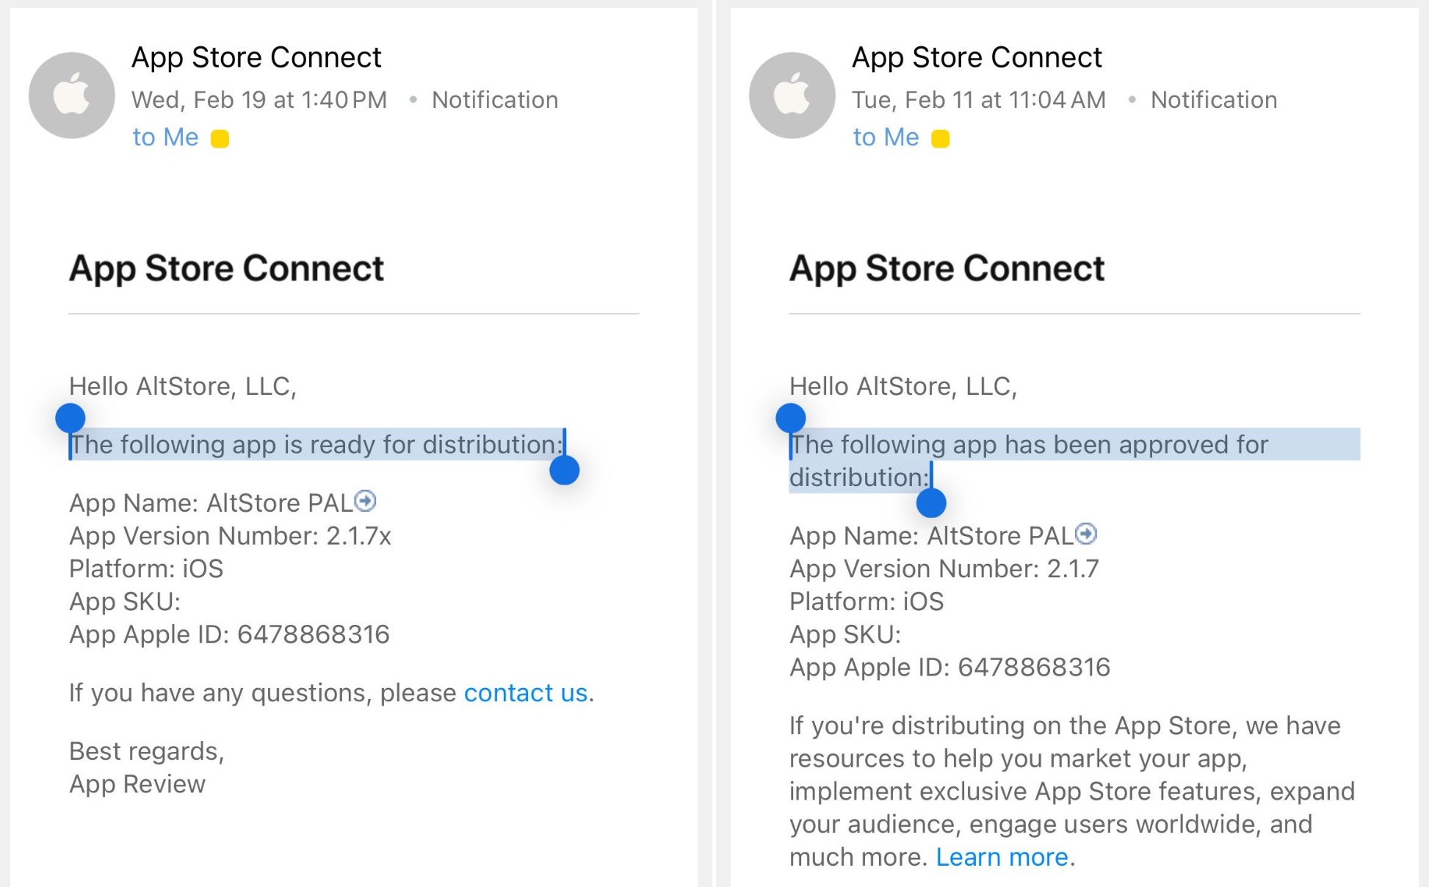The height and width of the screenshot is (887, 1429).
Task: Tap the yellow flag next to "to Me" in the Feb 11 email
Action: point(941,139)
